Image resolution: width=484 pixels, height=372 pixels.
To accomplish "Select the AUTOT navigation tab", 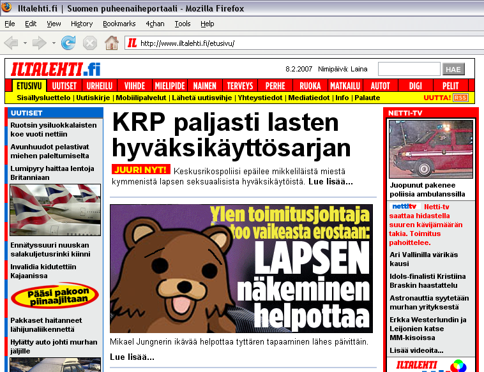I will (x=381, y=86).
